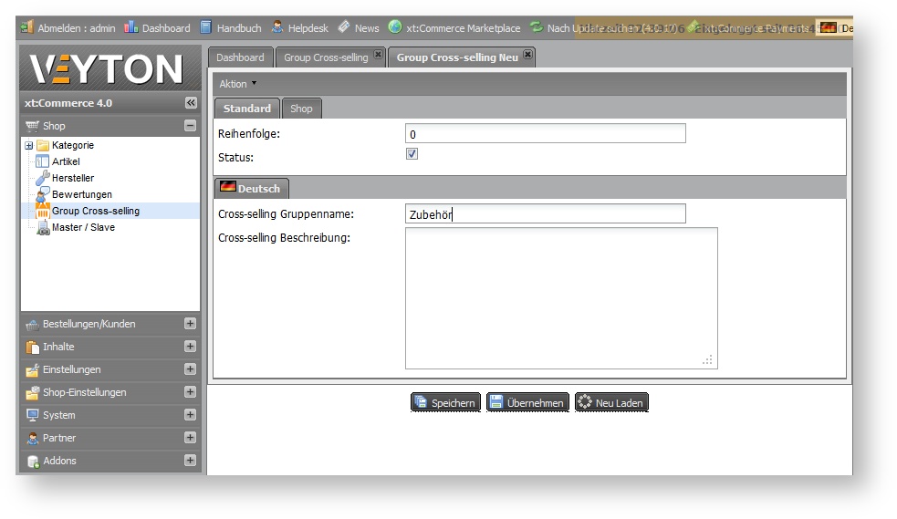Open the xt:Commerce Marketplace globe icon
897x519 pixels.
[x=394, y=27]
